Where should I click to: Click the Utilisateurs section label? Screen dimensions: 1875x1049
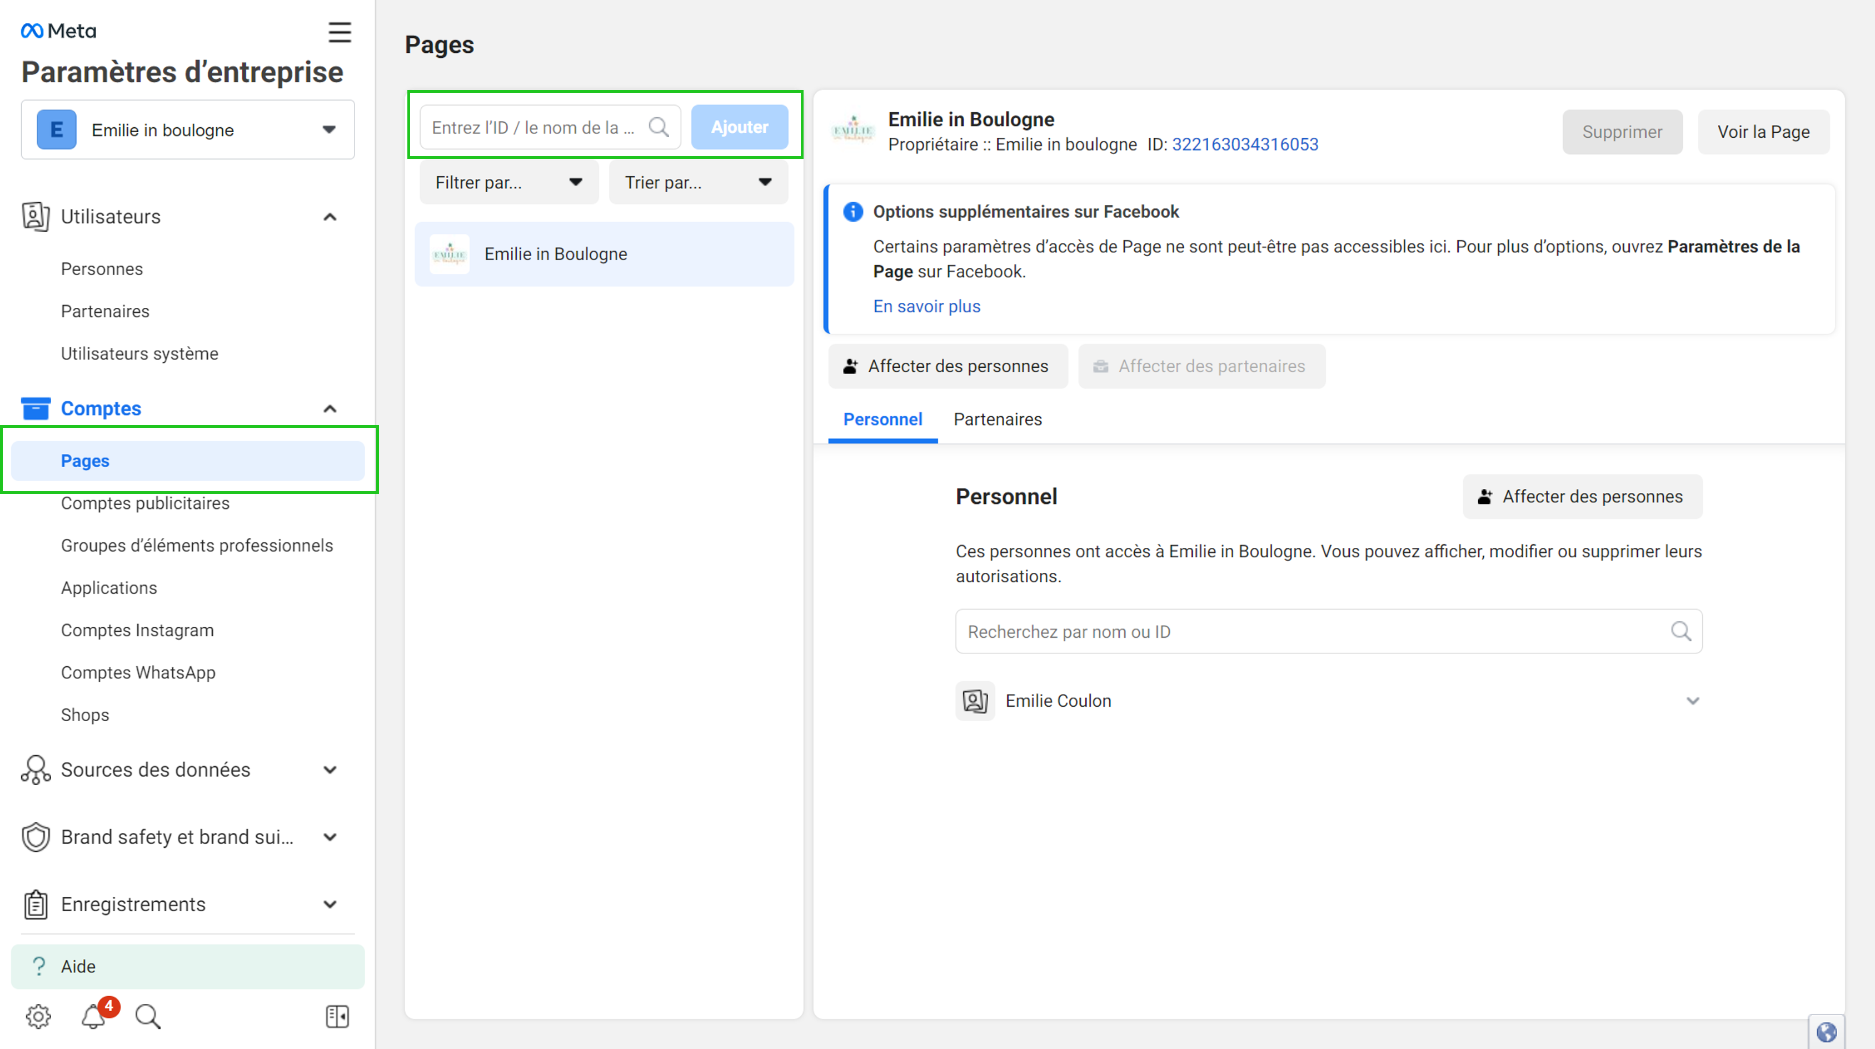pyautogui.click(x=111, y=216)
